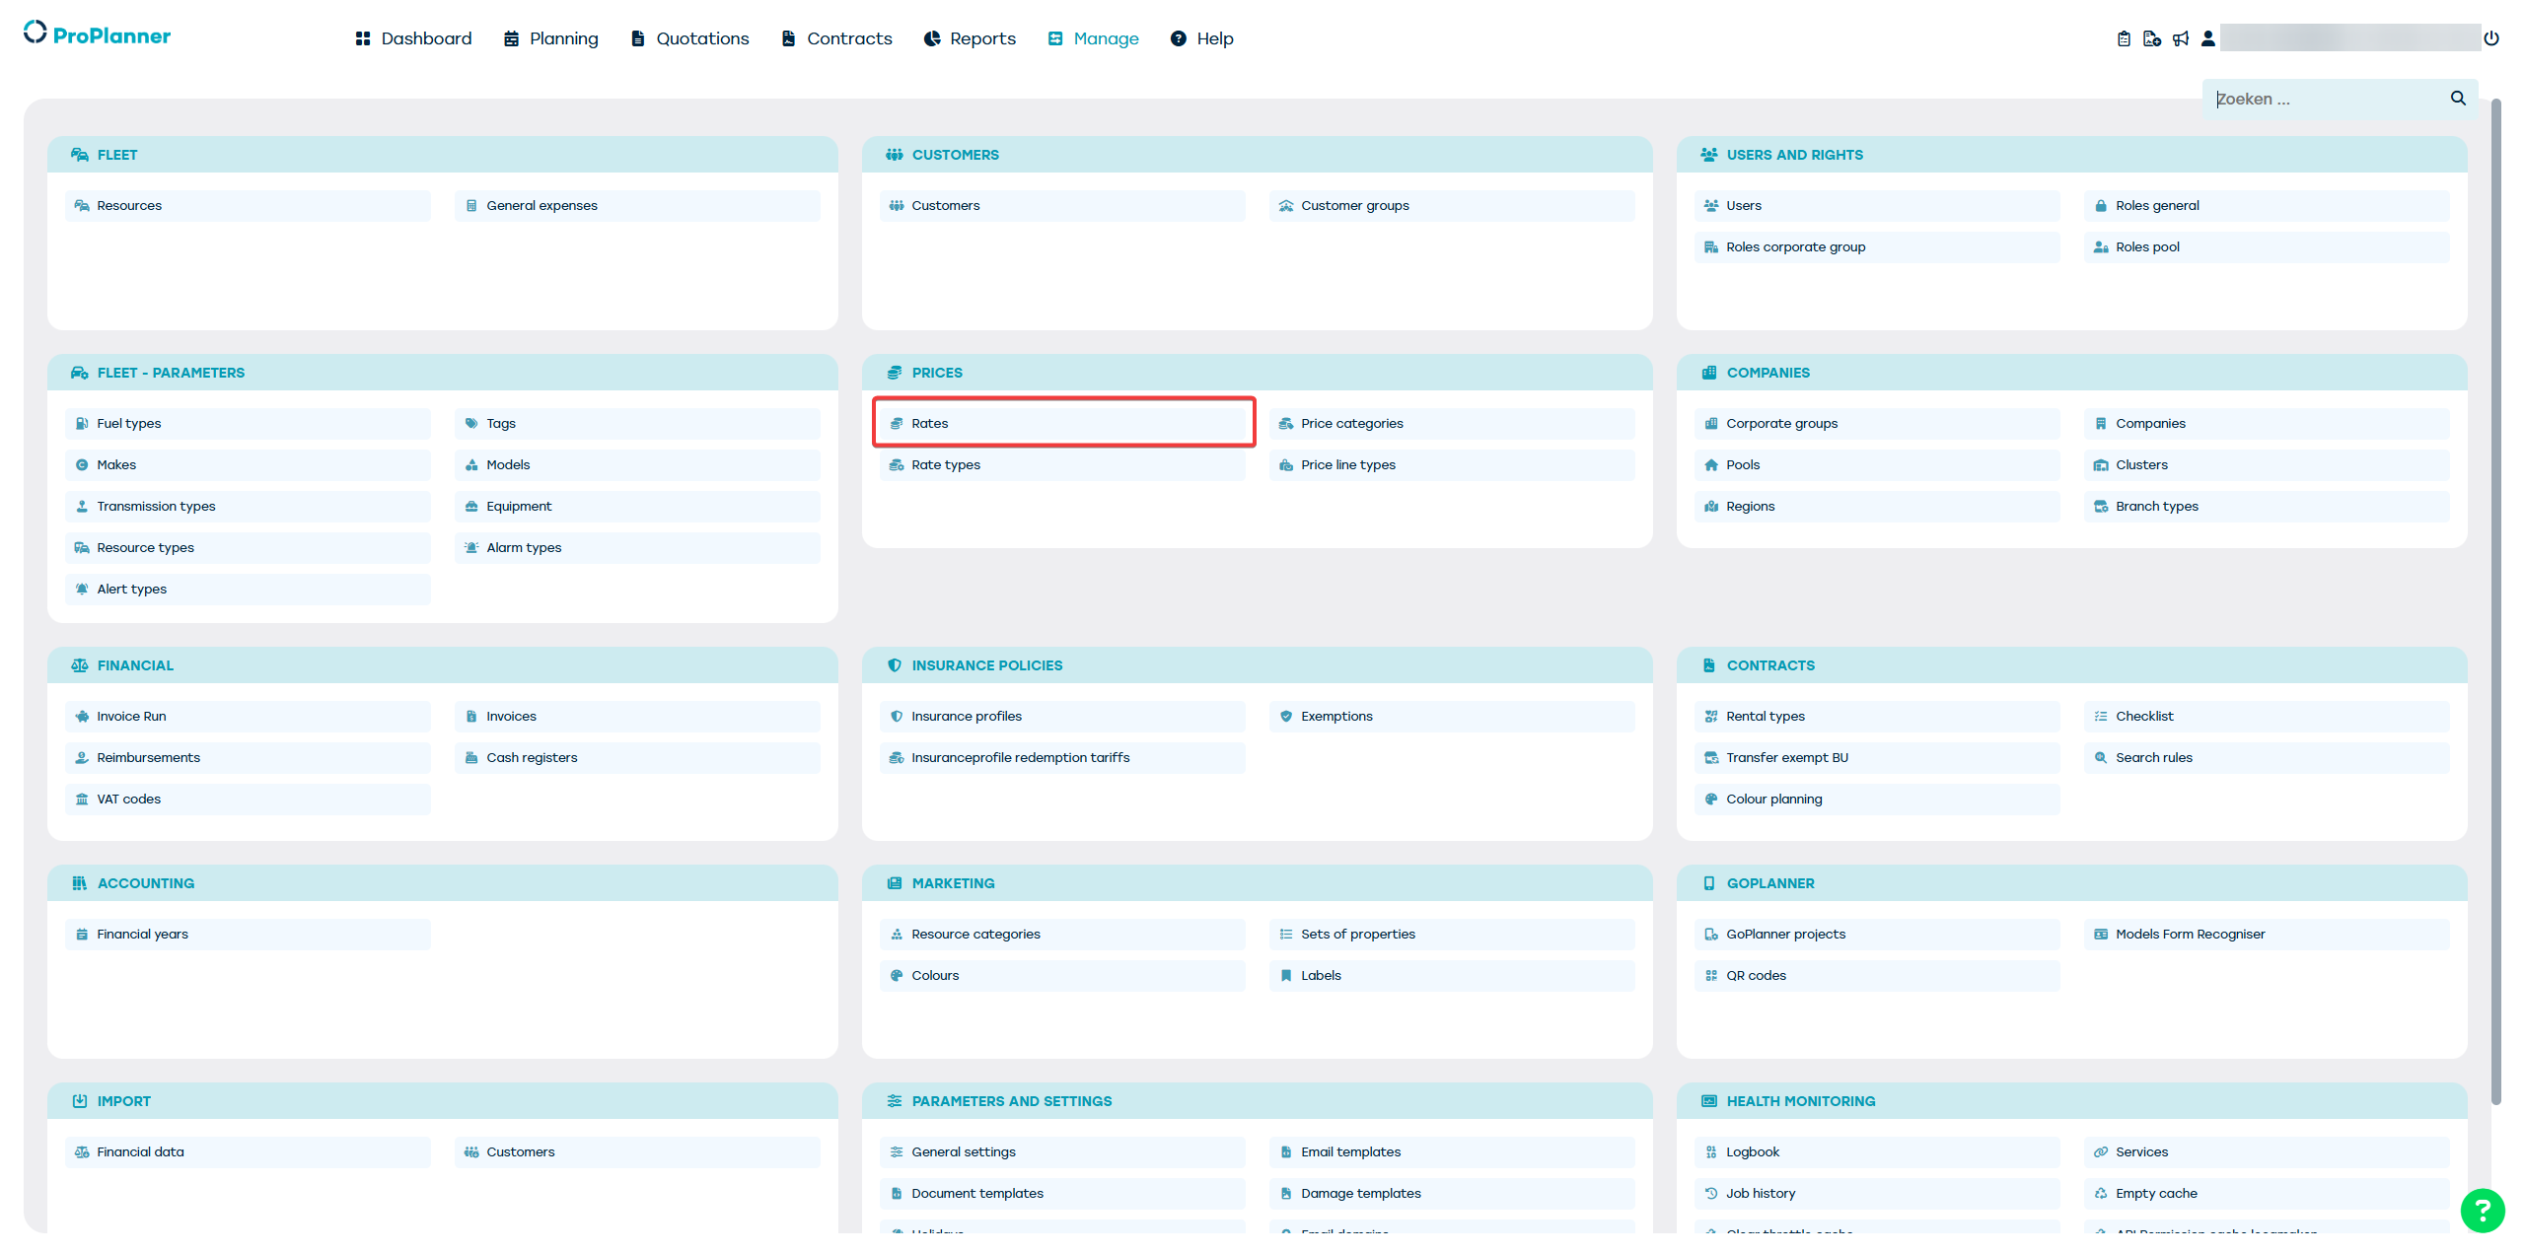Image resolution: width=2525 pixels, height=1253 pixels.
Task: Click the green help question mark bubble
Action: pyautogui.click(x=2482, y=1210)
